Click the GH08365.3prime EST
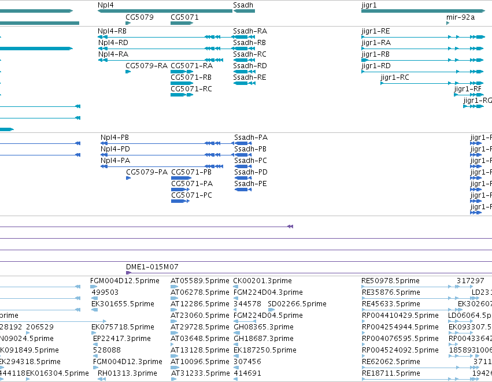This screenshot has height=382, width=492. 264,327
